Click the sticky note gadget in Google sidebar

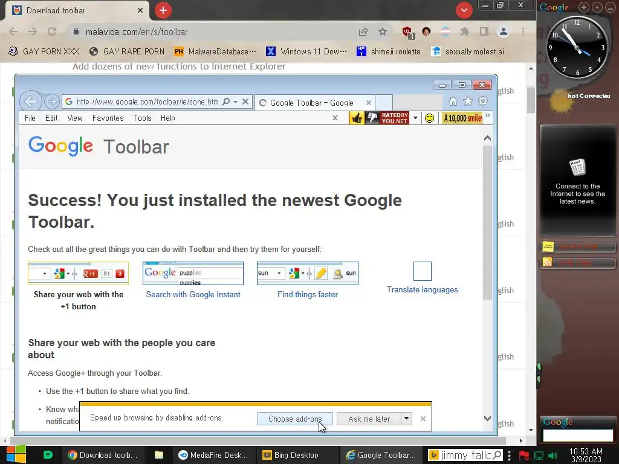pyautogui.click(x=577, y=247)
